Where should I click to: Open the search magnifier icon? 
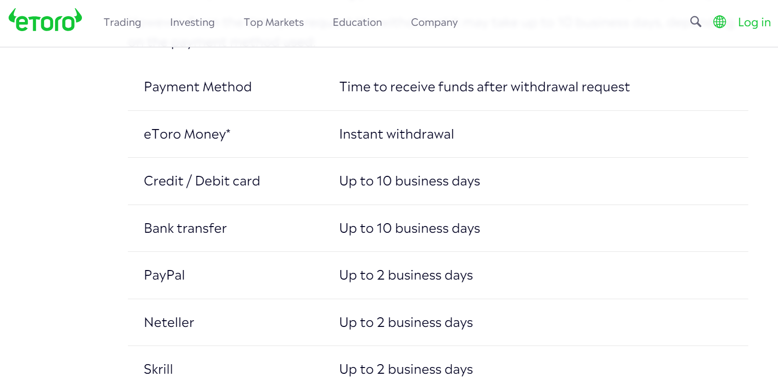(696, 22)
